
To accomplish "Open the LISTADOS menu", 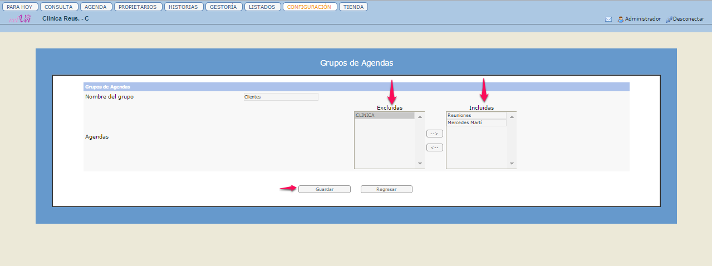I will [x=262, y=7].
